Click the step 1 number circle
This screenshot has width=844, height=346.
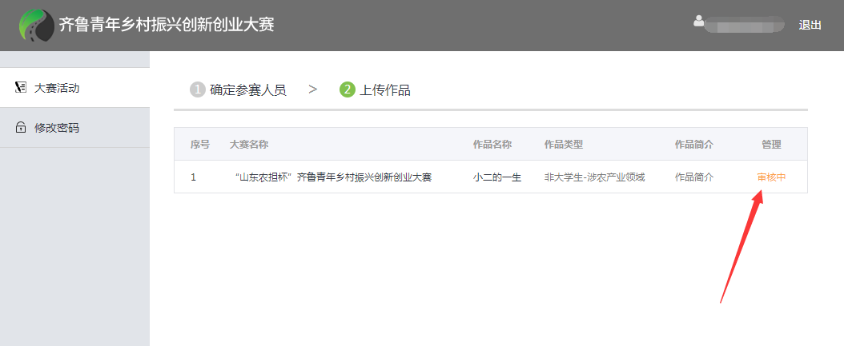point(197,89)
